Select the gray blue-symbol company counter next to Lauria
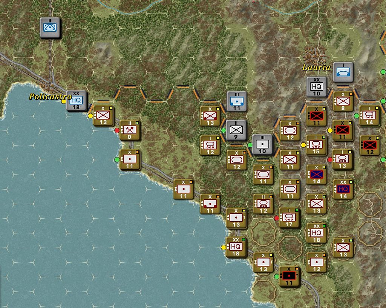Image resolution: width=386 pixels, height=308 pixels. (x=343, y=72)
